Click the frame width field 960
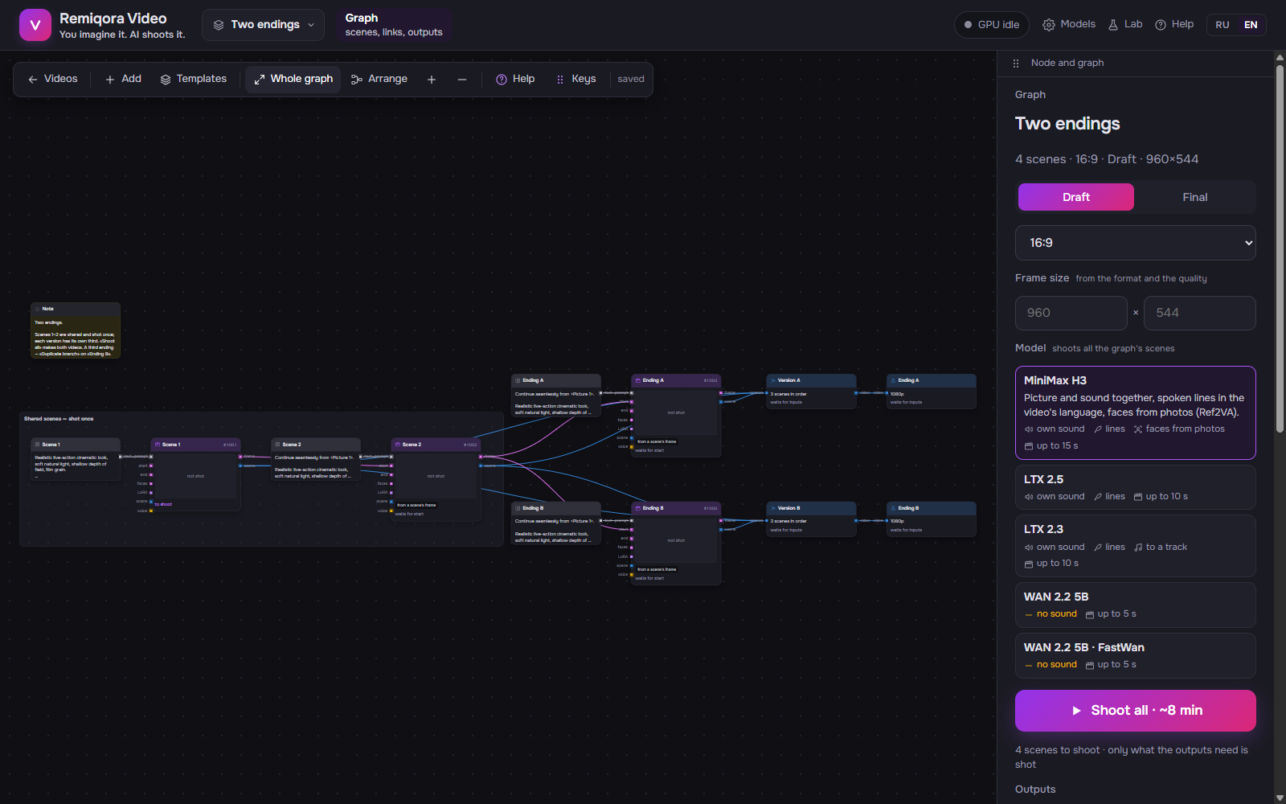The width and height of the screenshot is (1286, 804). 1071,313
